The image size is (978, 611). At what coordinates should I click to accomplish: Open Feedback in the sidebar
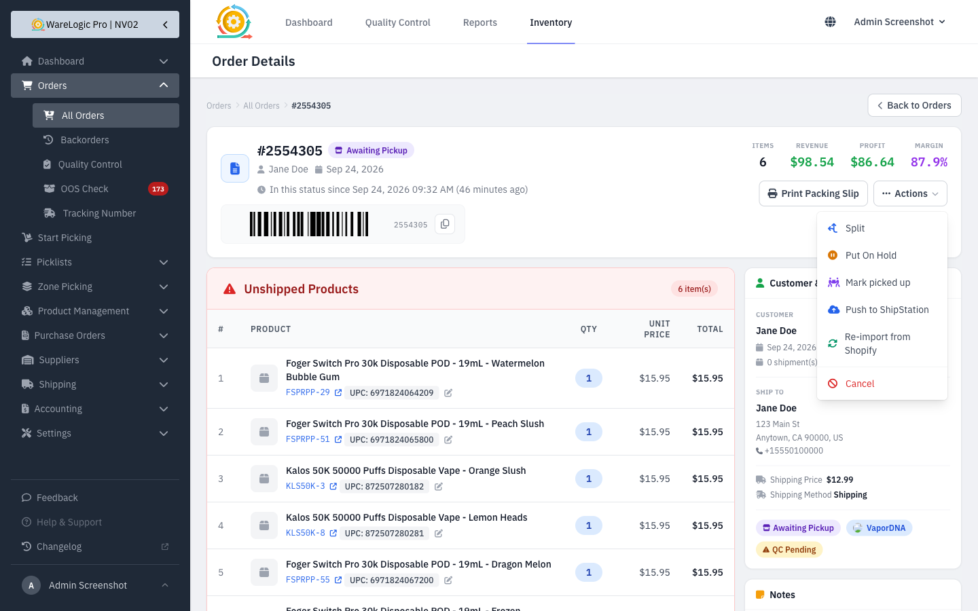tap(95, 498)
